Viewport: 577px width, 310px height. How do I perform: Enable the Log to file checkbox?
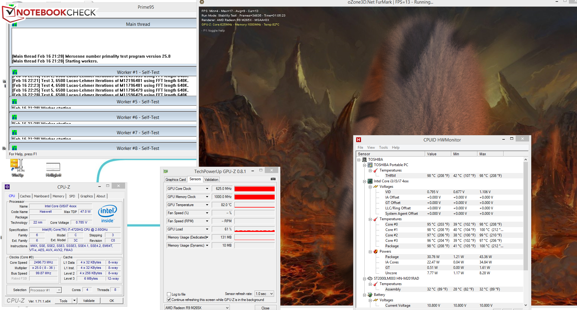(169, 294)
